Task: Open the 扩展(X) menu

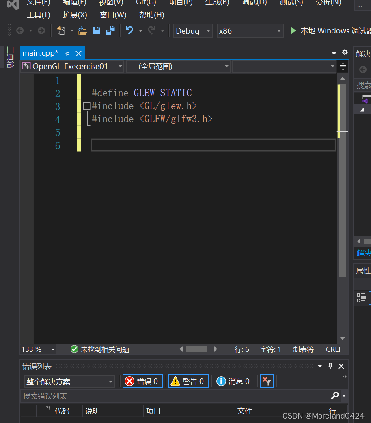Action: click(x=75, y=15)
